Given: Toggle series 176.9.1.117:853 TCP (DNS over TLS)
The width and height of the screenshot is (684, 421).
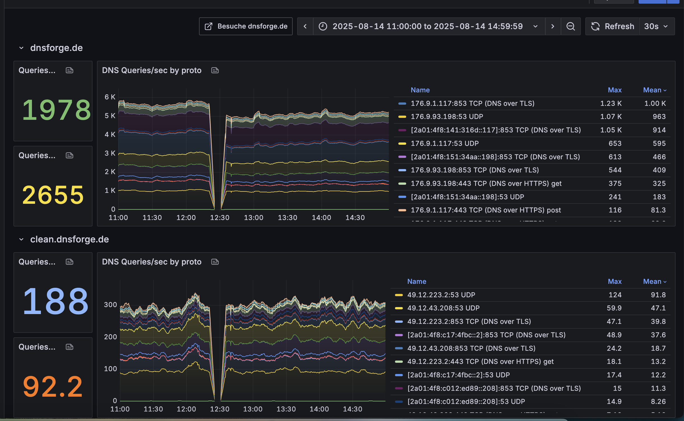Looking at the screenshot, I should (x=472, y=103).
